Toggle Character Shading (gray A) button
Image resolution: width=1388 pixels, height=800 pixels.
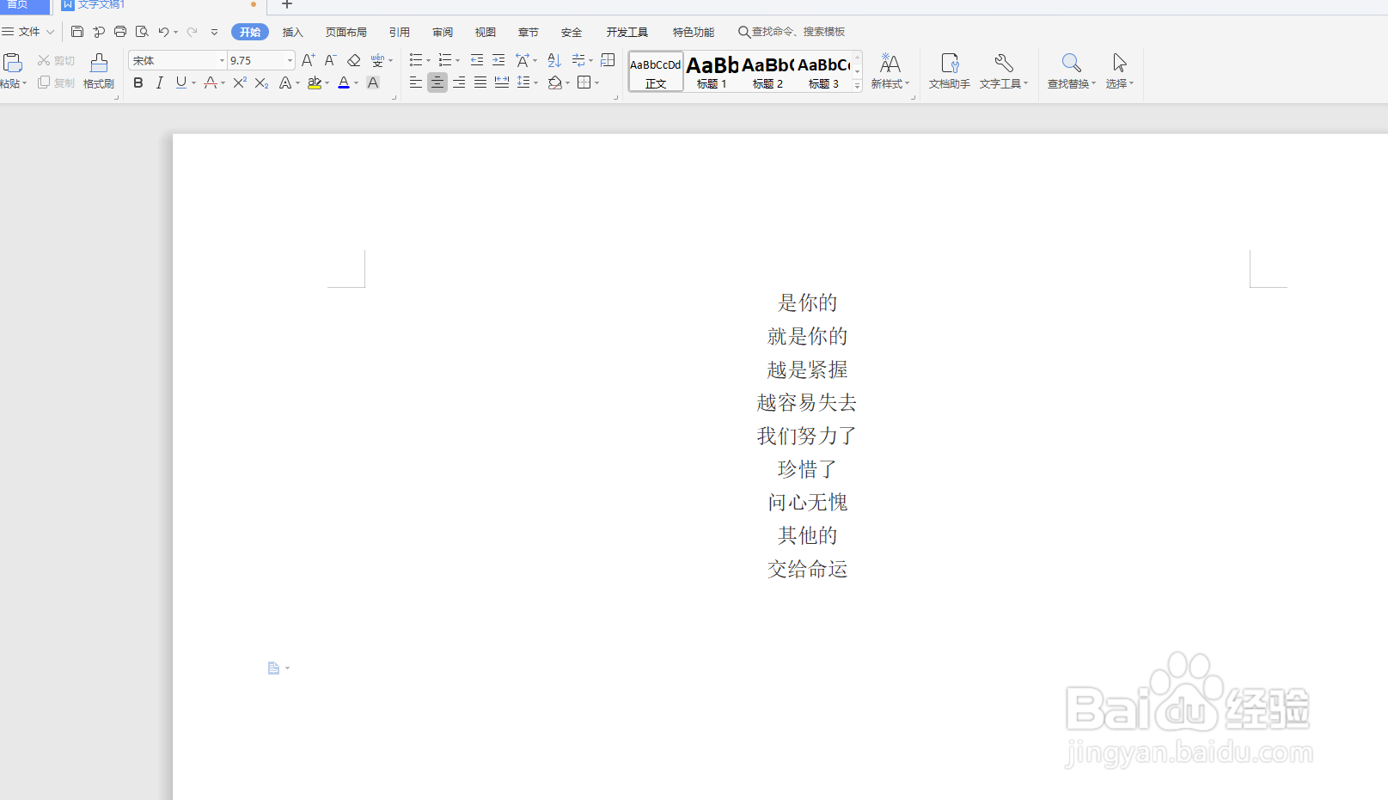(373, 82)
